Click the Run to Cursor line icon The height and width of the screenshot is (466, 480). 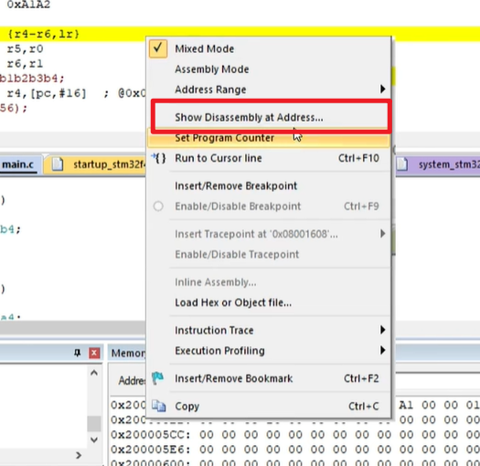click(x=158, y=158)
